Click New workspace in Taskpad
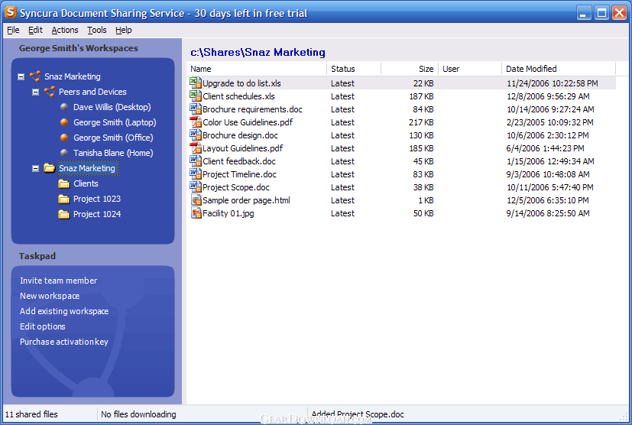 (x=50, y=296)
